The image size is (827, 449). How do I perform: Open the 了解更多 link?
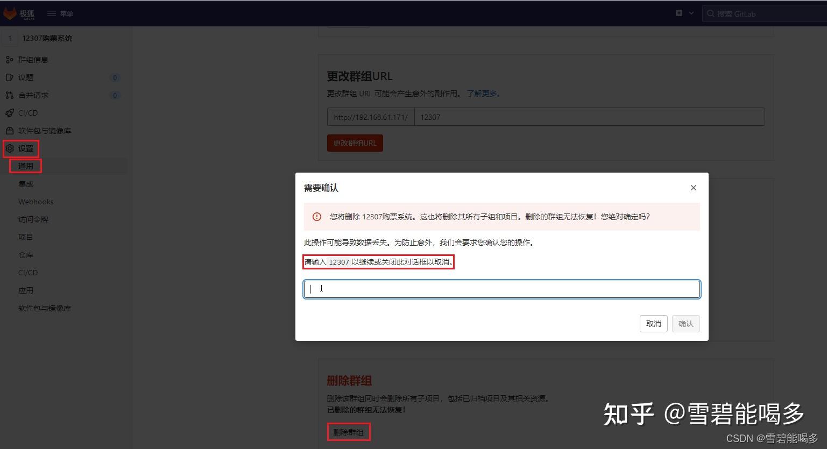tap(481, 93)
